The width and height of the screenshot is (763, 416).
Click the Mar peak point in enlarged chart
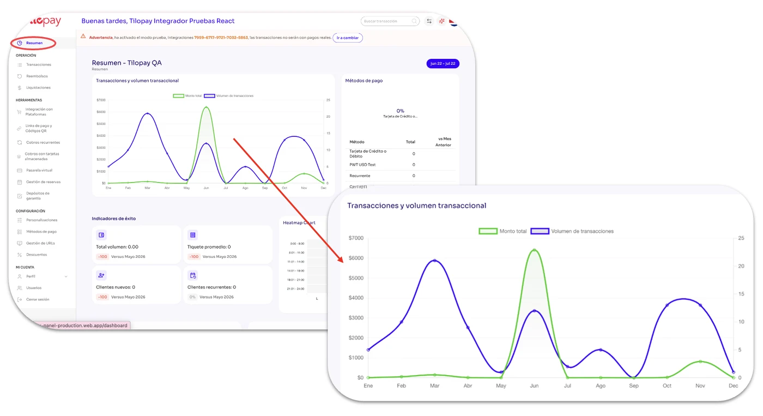click(x=434, y=261)
